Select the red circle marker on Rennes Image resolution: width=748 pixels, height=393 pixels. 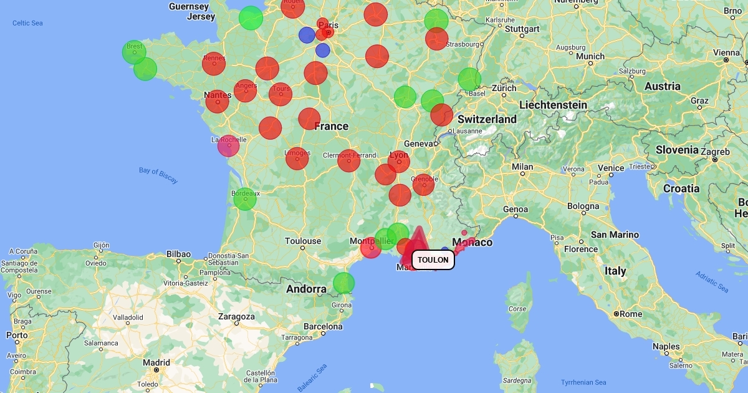(214, 64)
